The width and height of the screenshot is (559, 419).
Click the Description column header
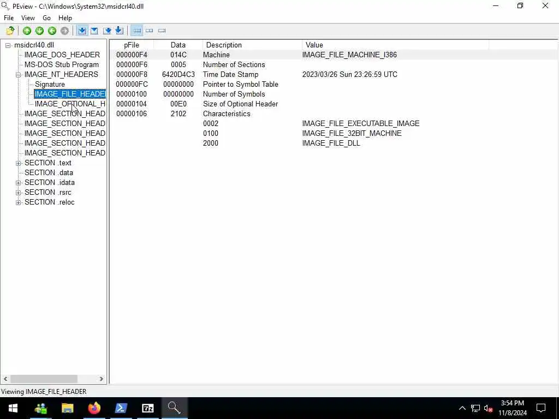pos(252,45)
